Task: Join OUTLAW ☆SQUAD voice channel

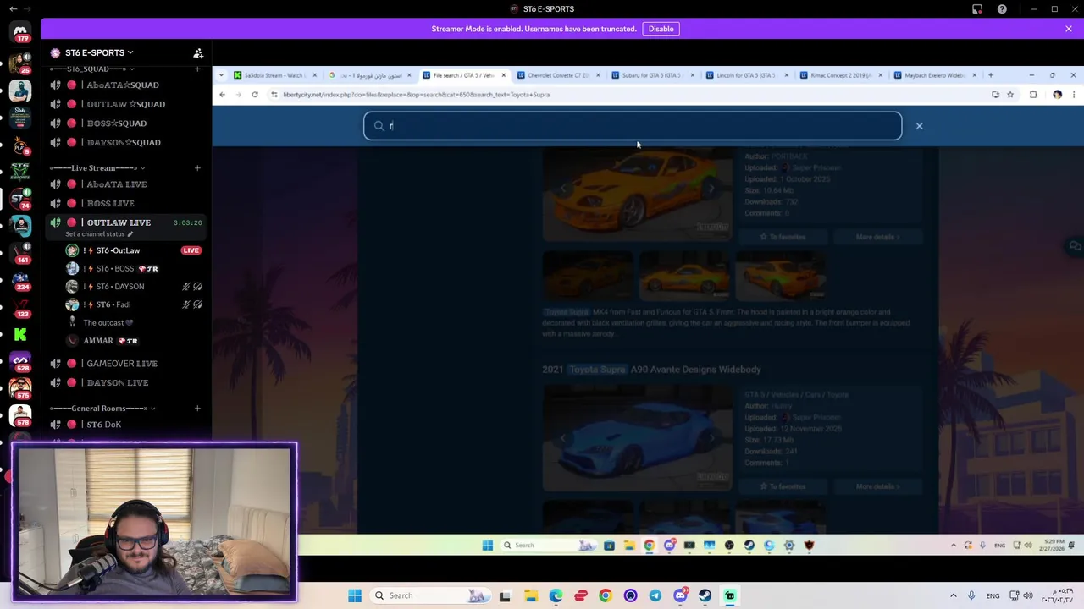Action: click(127, 104)
